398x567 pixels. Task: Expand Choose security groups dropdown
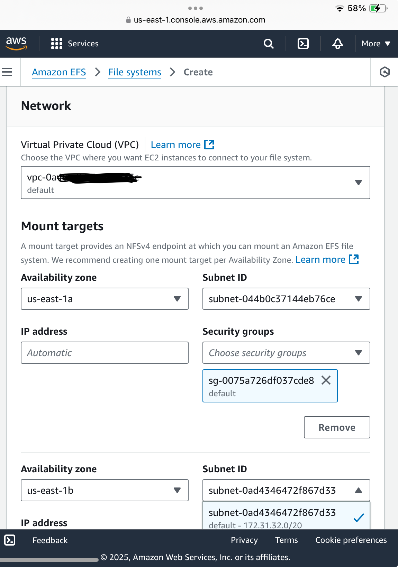[x=286, y=353]
